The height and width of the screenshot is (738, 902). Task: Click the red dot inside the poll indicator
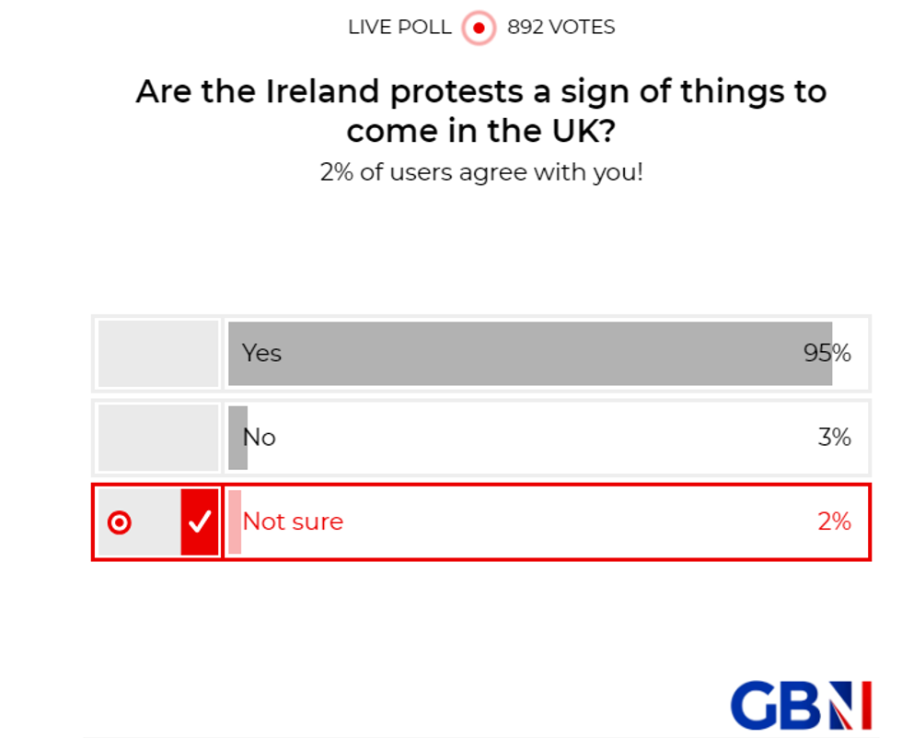pos(477,28)
